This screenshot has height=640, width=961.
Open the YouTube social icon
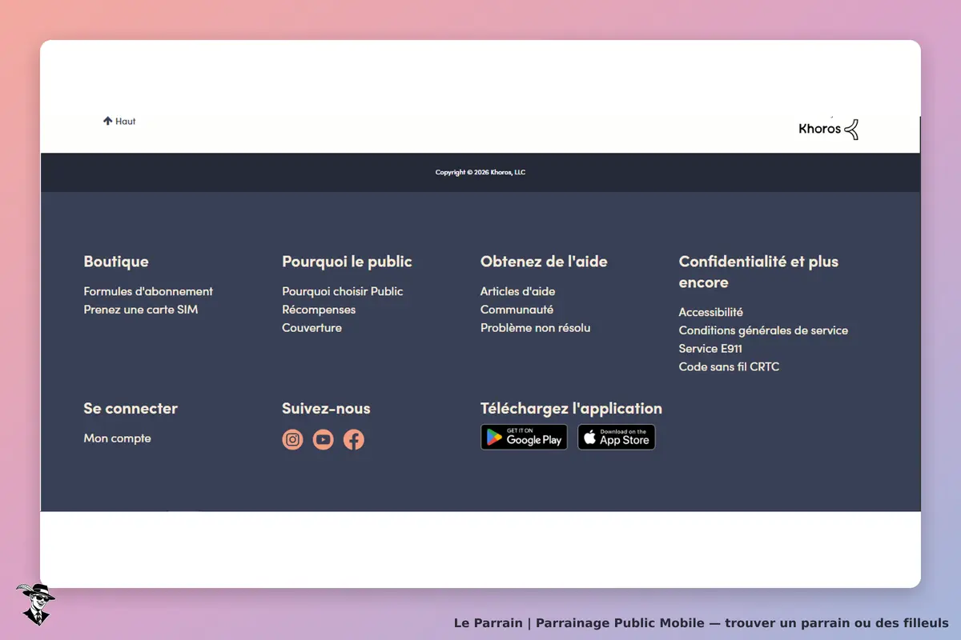pos(324,439)
